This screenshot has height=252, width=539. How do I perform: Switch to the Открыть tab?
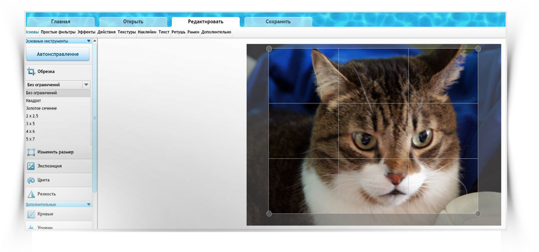tap(133, 22)
